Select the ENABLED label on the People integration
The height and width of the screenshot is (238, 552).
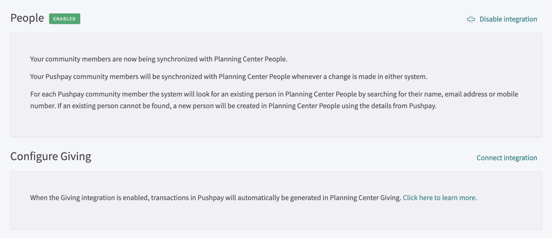point(64,19)
